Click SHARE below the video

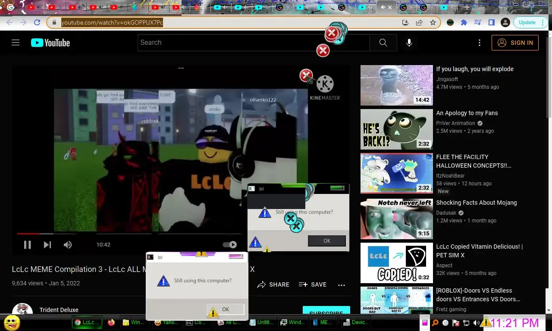[x=273, y=284]
